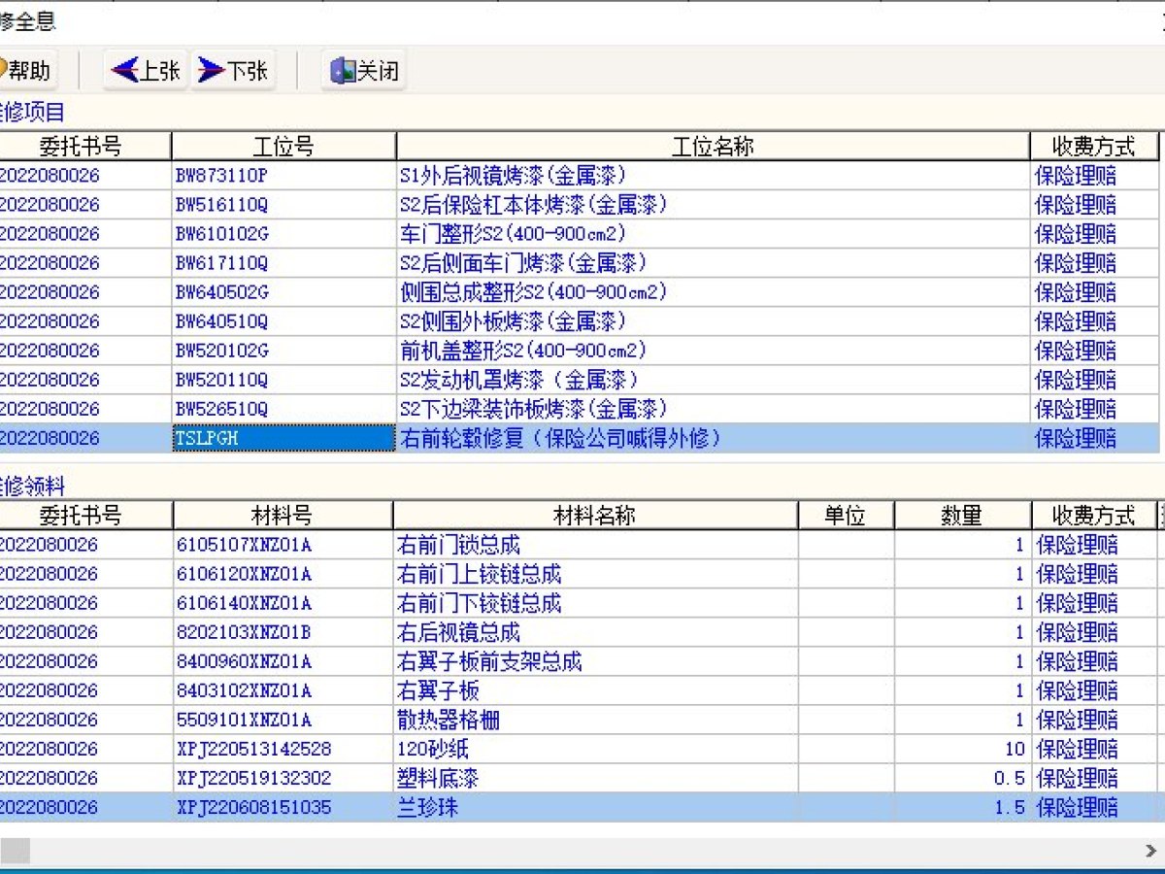Select material number 8400960XNZ01A
Viewport: 1165px width, 874px height.
click(x=245, y=661)
